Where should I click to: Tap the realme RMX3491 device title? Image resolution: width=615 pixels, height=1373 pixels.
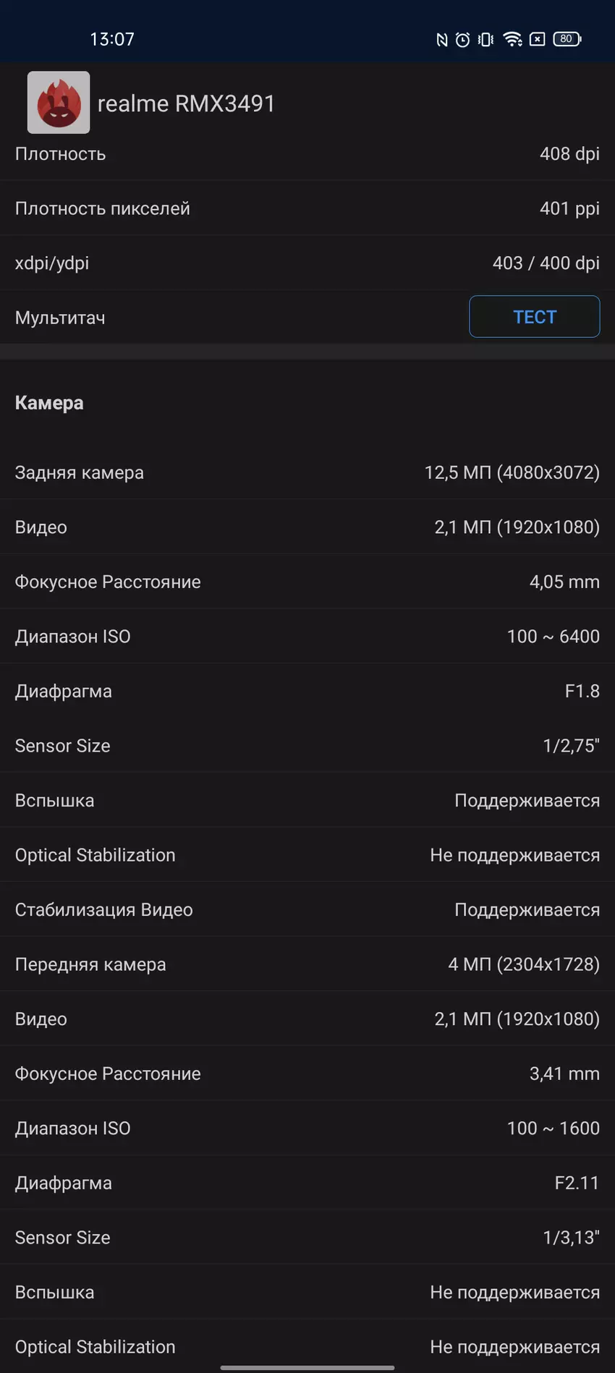186,104
